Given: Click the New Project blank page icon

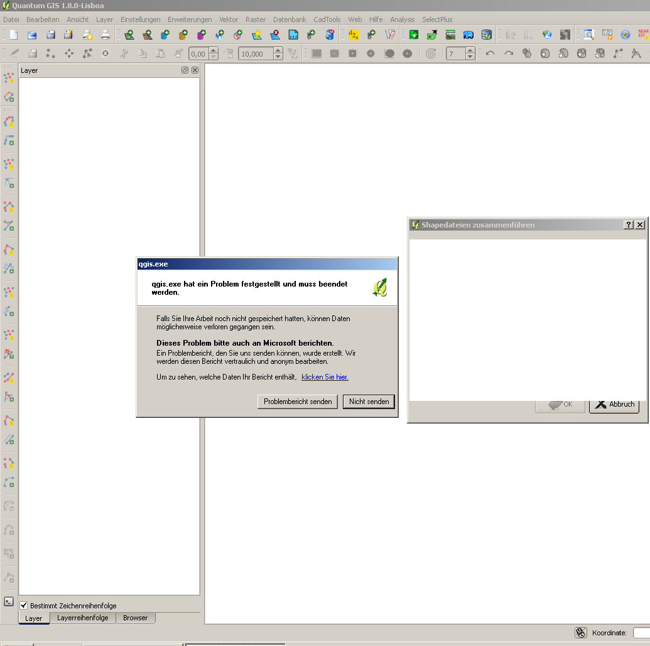Looking at the screenshot, I should click(x=14, y=35).
